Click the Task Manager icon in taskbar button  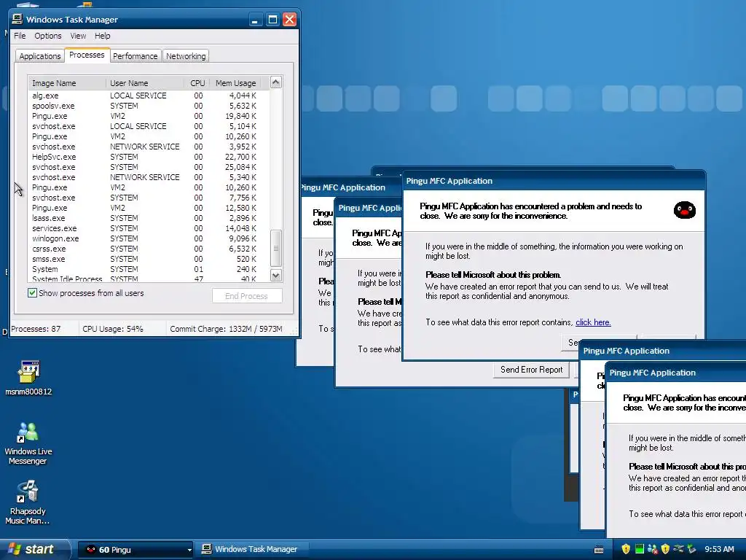tap(206, 549)
